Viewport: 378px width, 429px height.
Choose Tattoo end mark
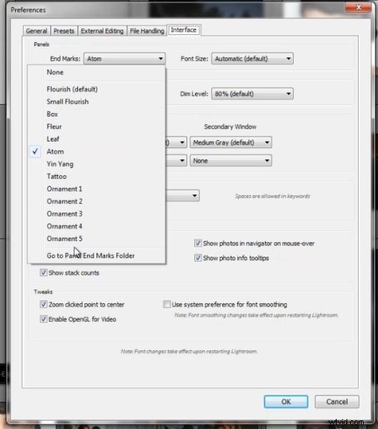[x=96, y=177]
